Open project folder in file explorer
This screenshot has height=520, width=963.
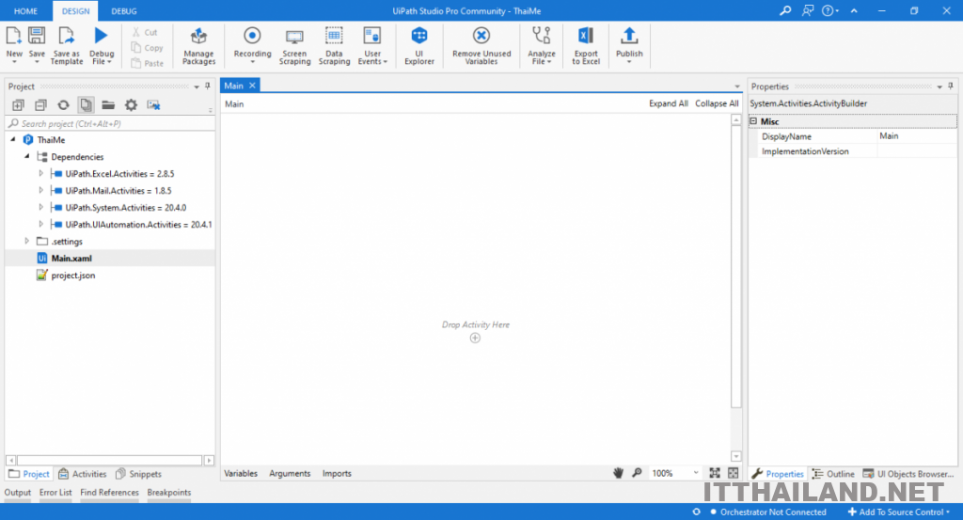point(108,105)
